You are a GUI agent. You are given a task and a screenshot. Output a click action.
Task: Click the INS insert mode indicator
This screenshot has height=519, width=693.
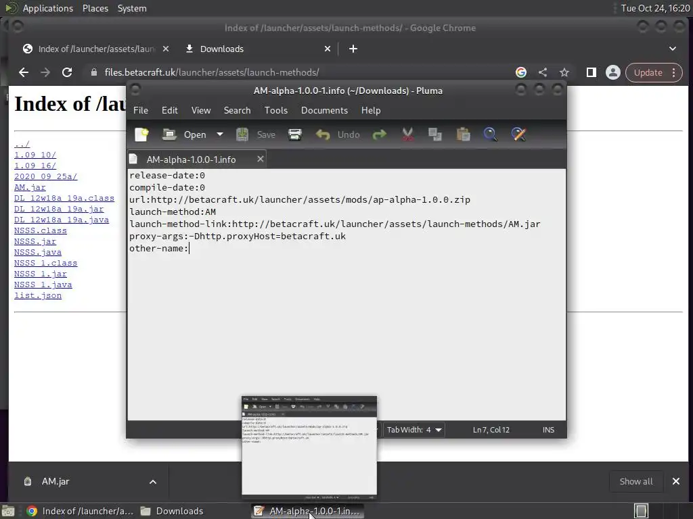point(548,430)
